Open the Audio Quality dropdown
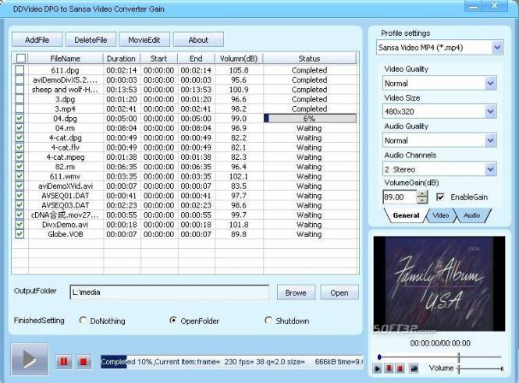 pos(490,140)
